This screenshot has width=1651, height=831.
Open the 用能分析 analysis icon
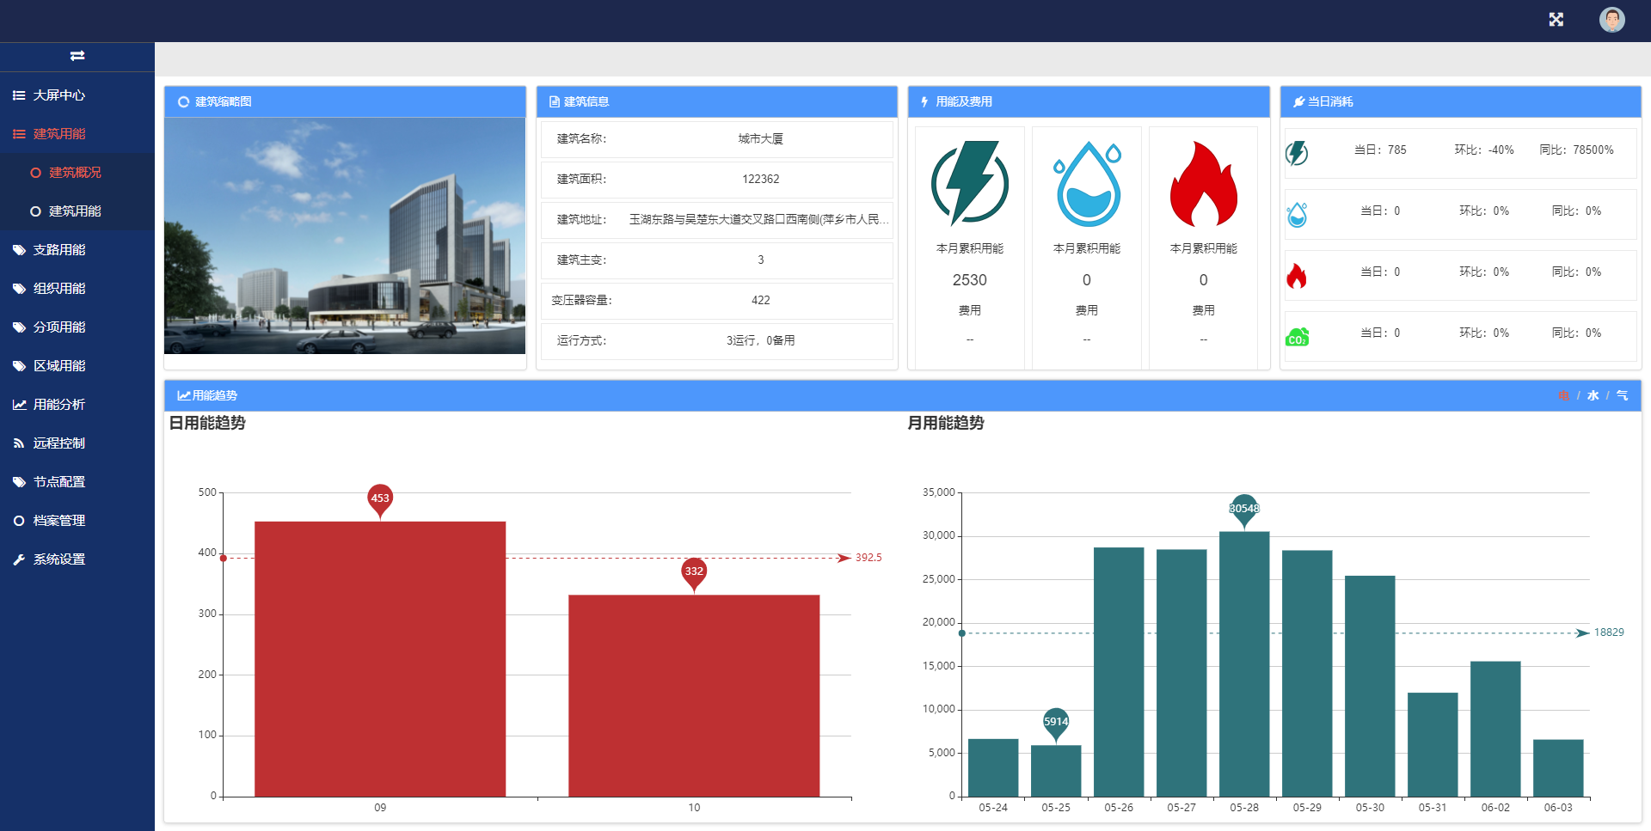tap(19, 404)
